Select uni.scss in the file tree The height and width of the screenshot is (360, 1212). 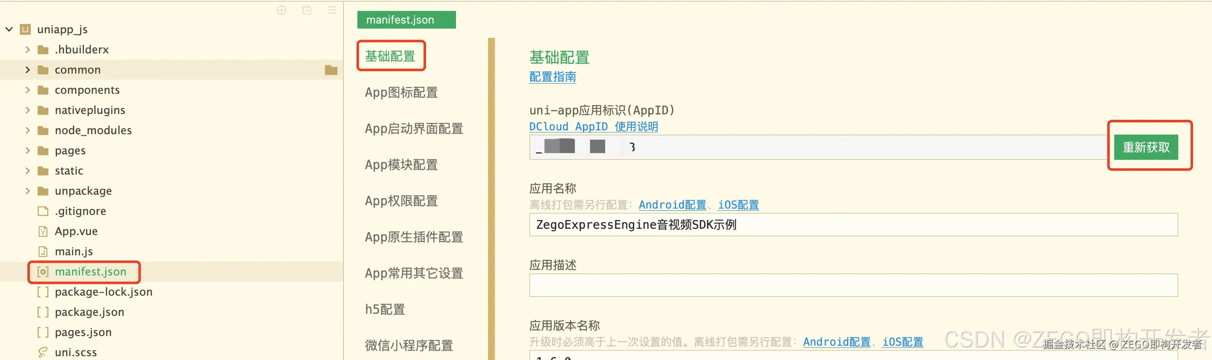pos(76,352)
